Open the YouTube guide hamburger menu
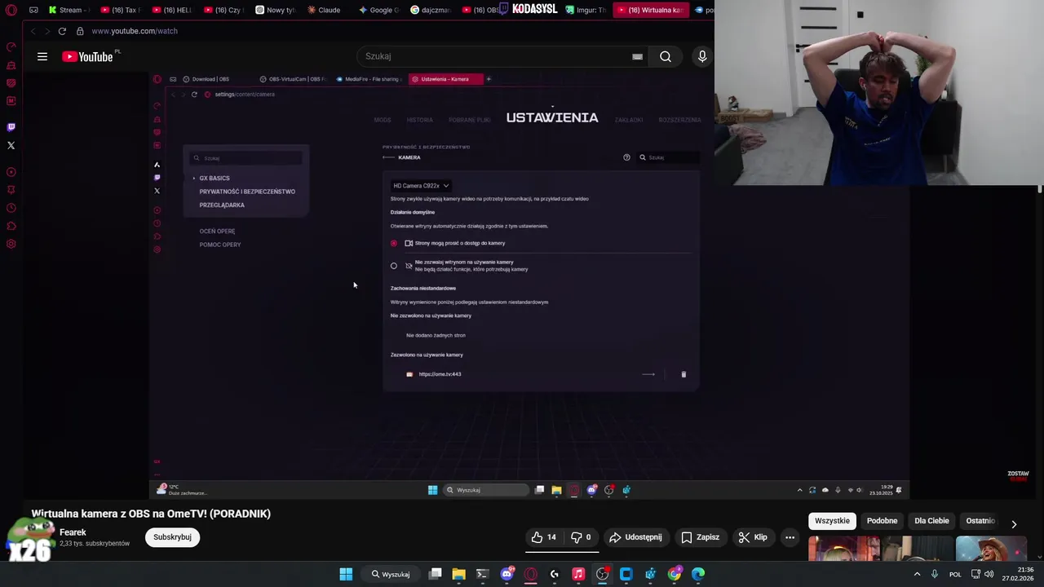Image resolution: width=1044 pixels, height=587 pixels. [x=42, y=56]
